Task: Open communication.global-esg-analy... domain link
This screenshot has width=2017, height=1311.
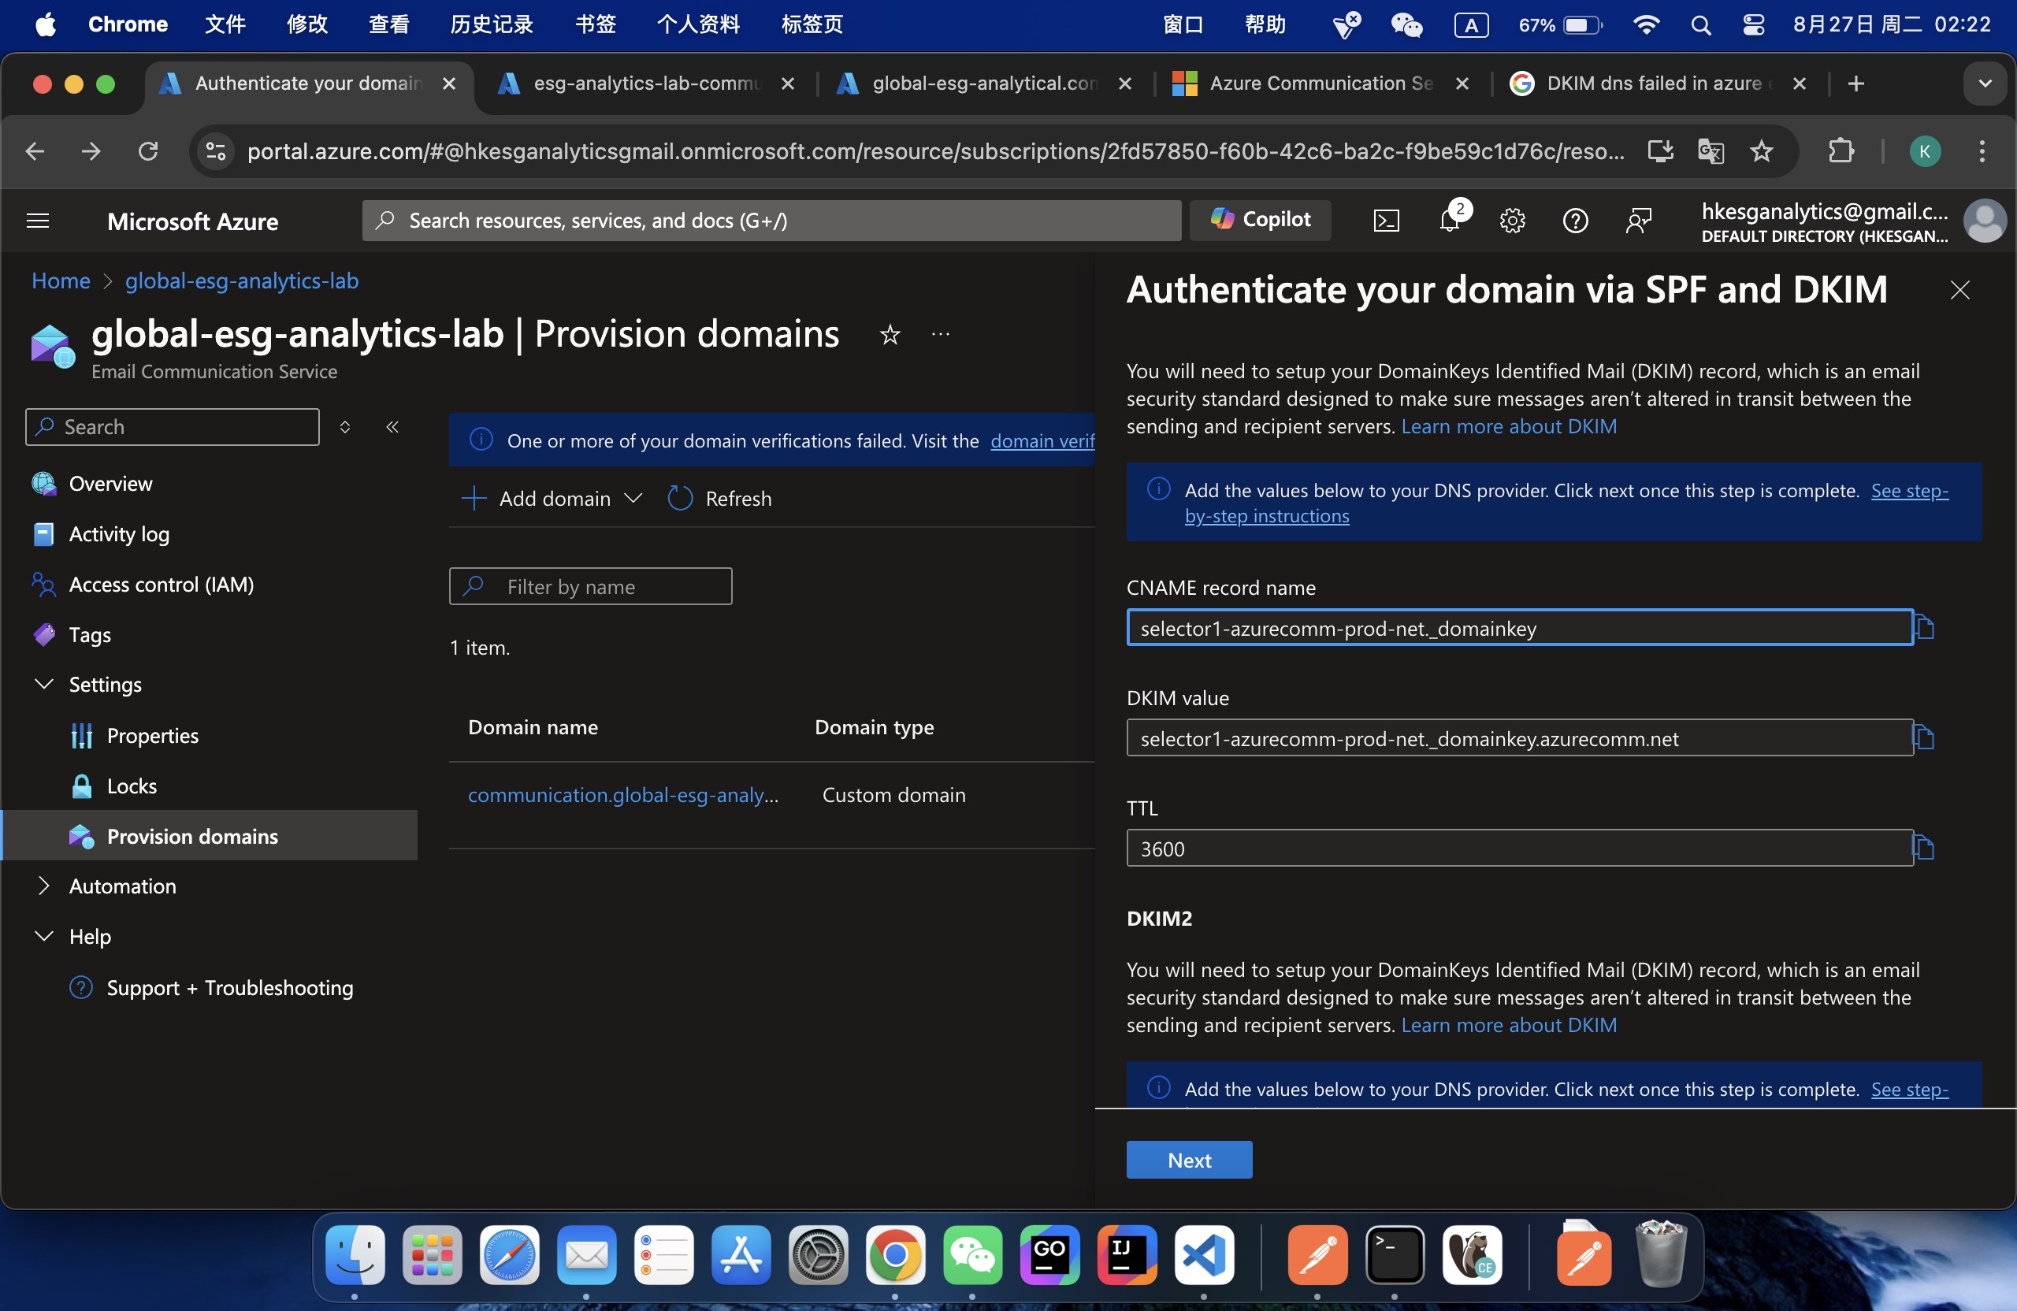Action: pyautogui.click(x=623, y=795)
